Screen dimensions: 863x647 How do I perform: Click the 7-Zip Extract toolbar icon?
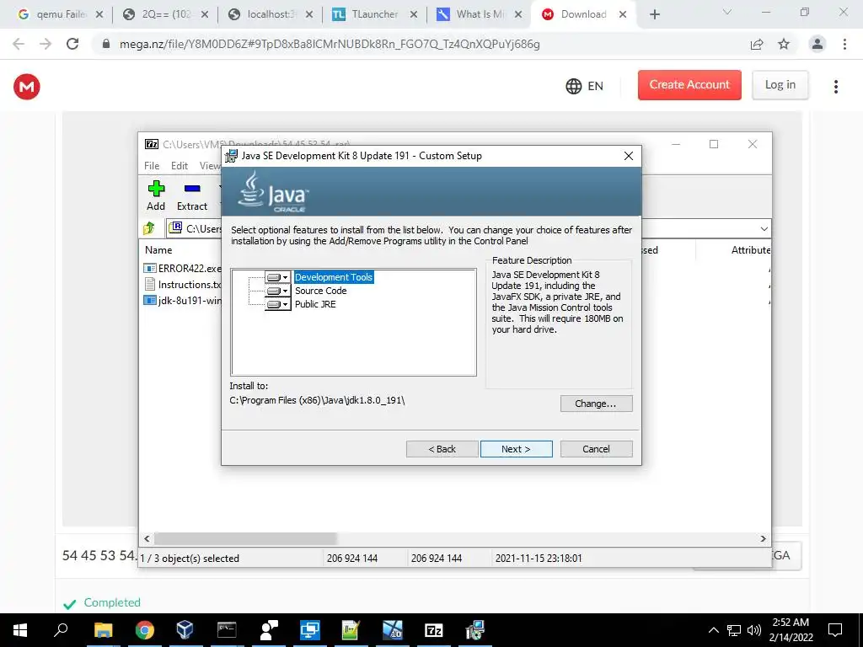coord(192,195)
